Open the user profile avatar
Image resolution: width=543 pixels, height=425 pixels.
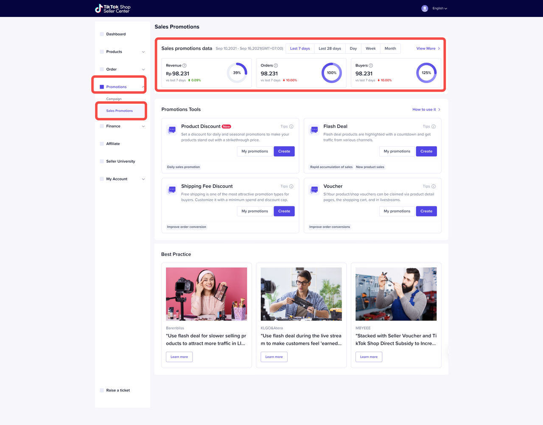click(425, 8)
